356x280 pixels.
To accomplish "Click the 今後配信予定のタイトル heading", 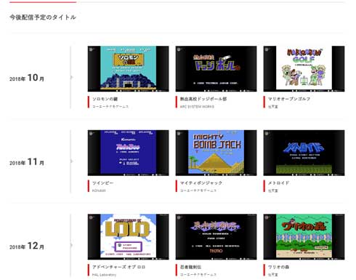I will tap(43, 17).
